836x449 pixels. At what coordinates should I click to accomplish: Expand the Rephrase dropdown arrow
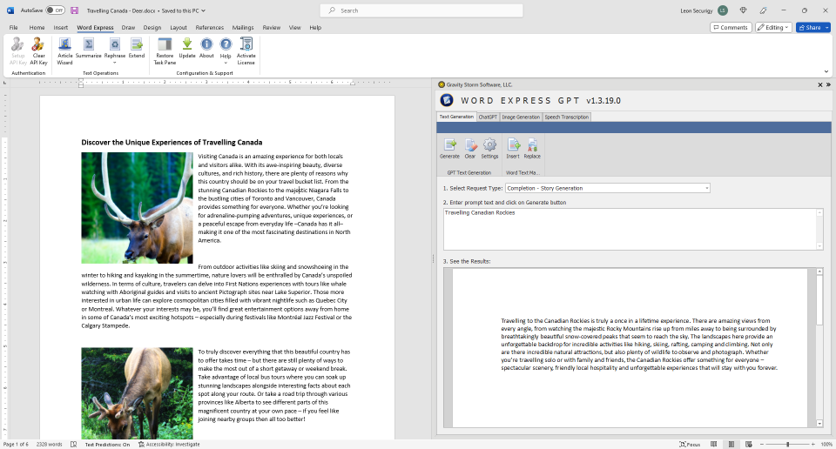pyautogui.click(x=115, y=63)
